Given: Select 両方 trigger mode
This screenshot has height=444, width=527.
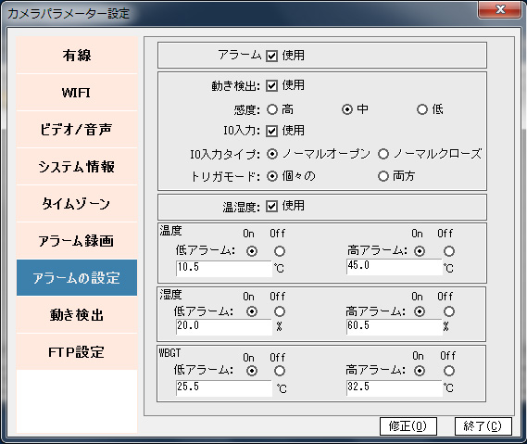Looking at the screenshot, I should point(383,176).
